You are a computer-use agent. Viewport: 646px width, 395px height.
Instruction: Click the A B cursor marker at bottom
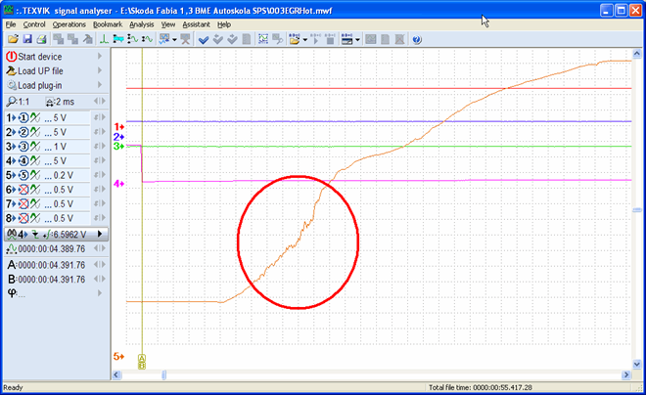click(142, 362)
